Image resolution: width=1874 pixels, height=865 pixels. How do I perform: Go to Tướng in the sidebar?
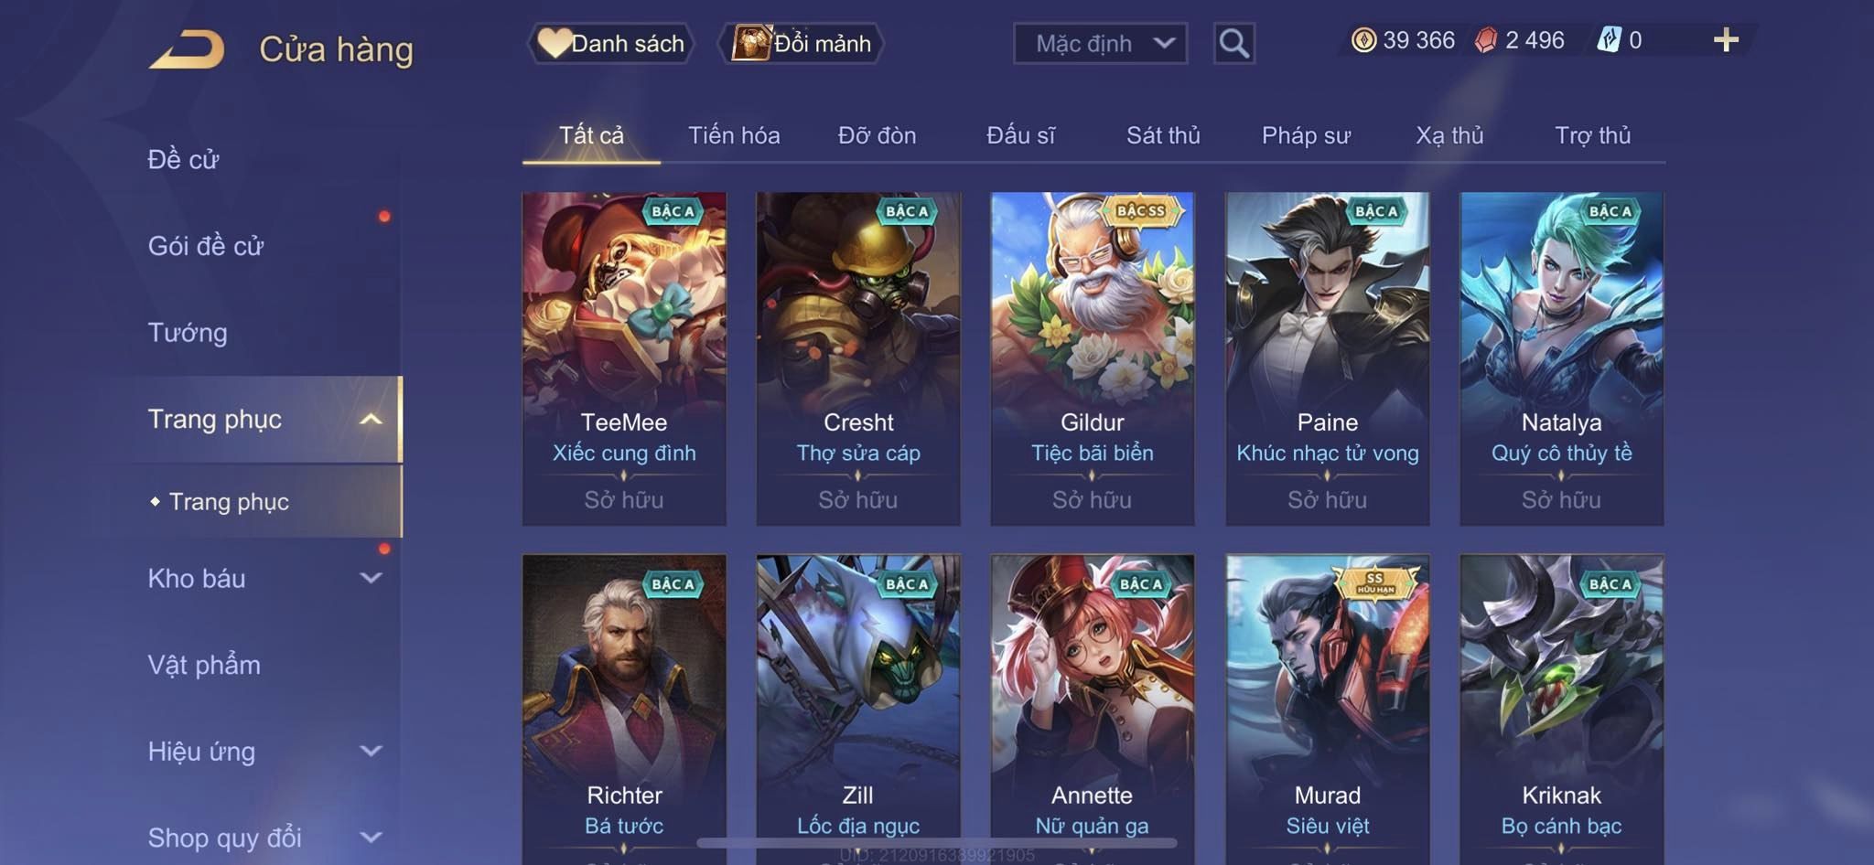188,332
